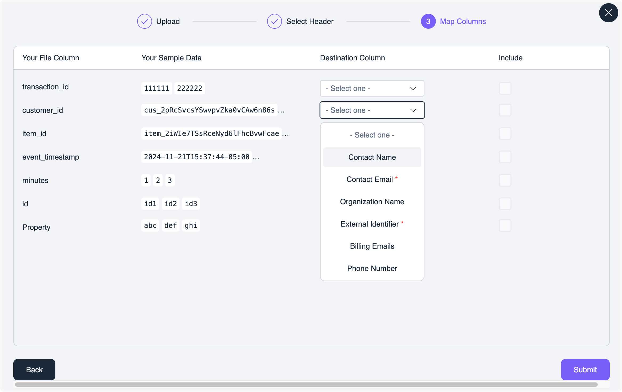Close the import dialog with X icon

click(x=608, y=13)
